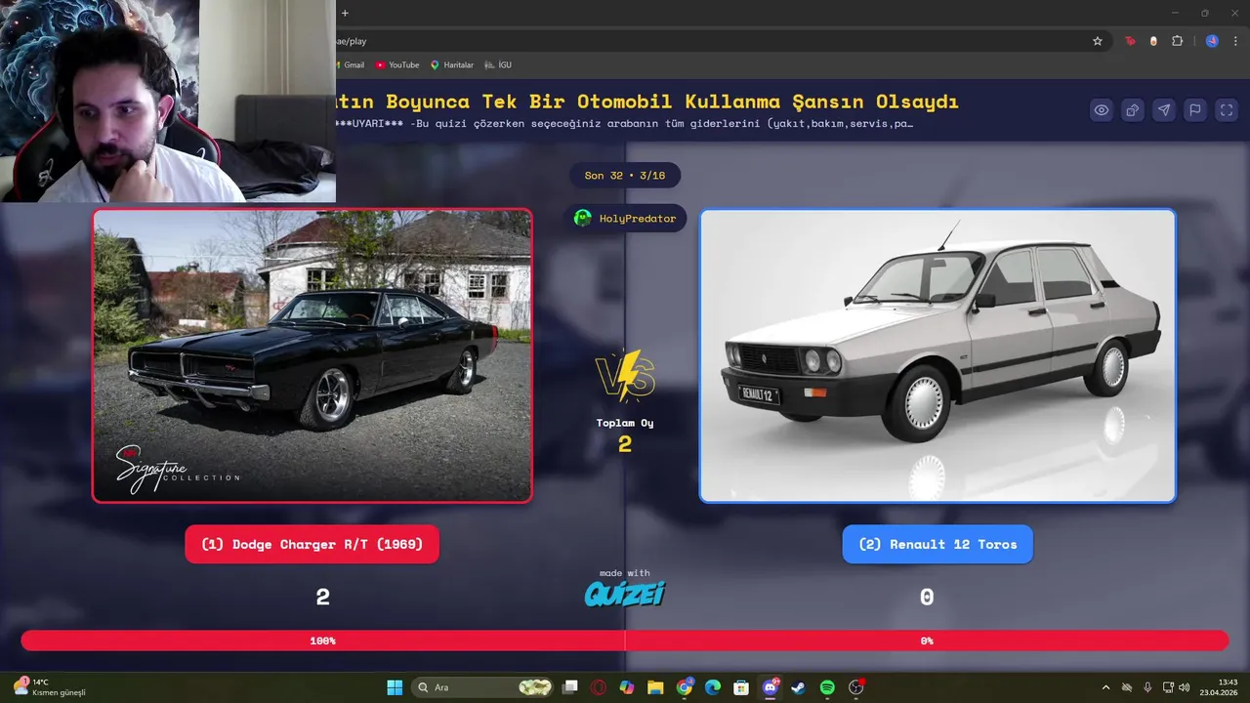The image size is (1250, 703).
Task: Open the Chrome profile avatar
Action: pyautogui.click(x=1212, y=41)
